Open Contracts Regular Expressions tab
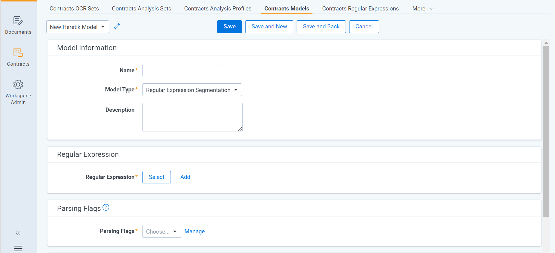This screenshot has width=555, height=253. click(360, 9)
